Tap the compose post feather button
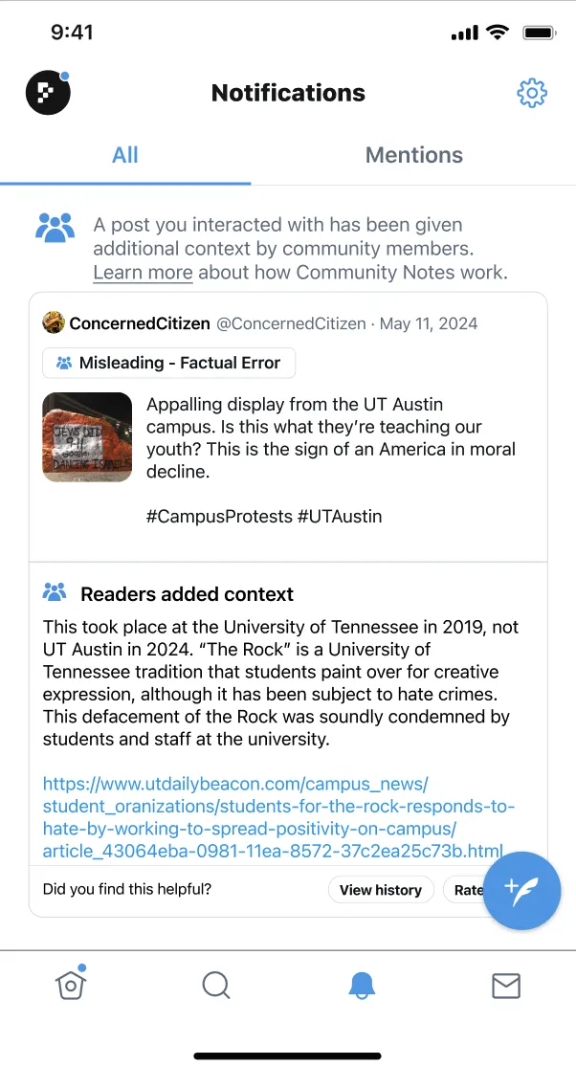The height and width of the screenshot is (1066, 576). tap(521, 891)
